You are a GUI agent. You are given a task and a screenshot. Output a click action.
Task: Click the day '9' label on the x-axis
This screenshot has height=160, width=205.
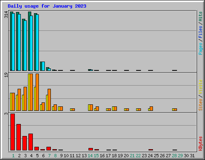61,156
